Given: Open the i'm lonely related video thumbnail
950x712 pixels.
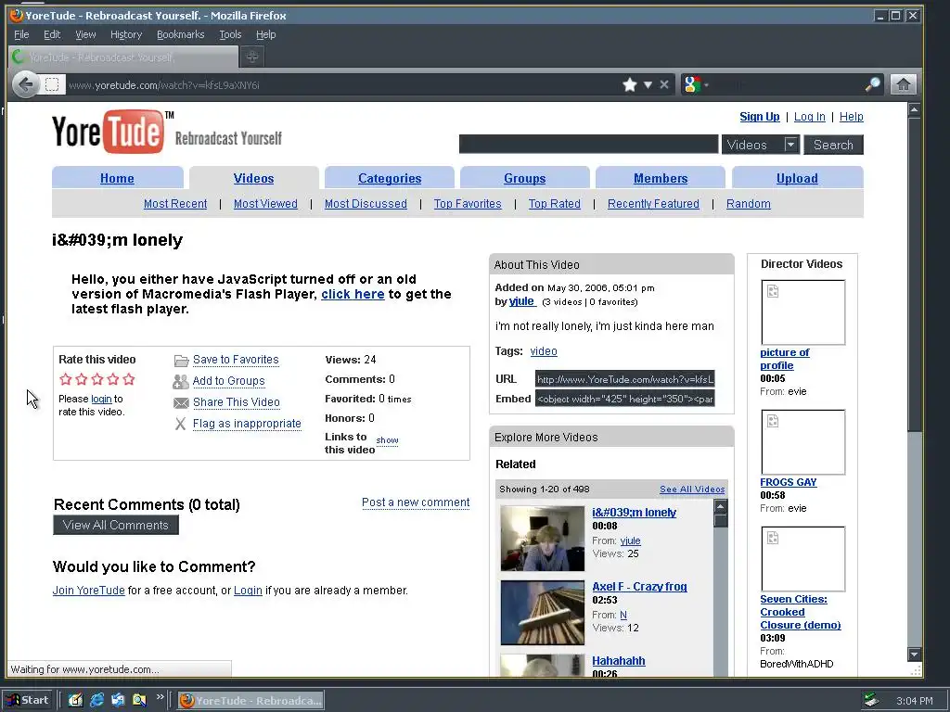Looking at the screenshot, I should tap(542, 539).
